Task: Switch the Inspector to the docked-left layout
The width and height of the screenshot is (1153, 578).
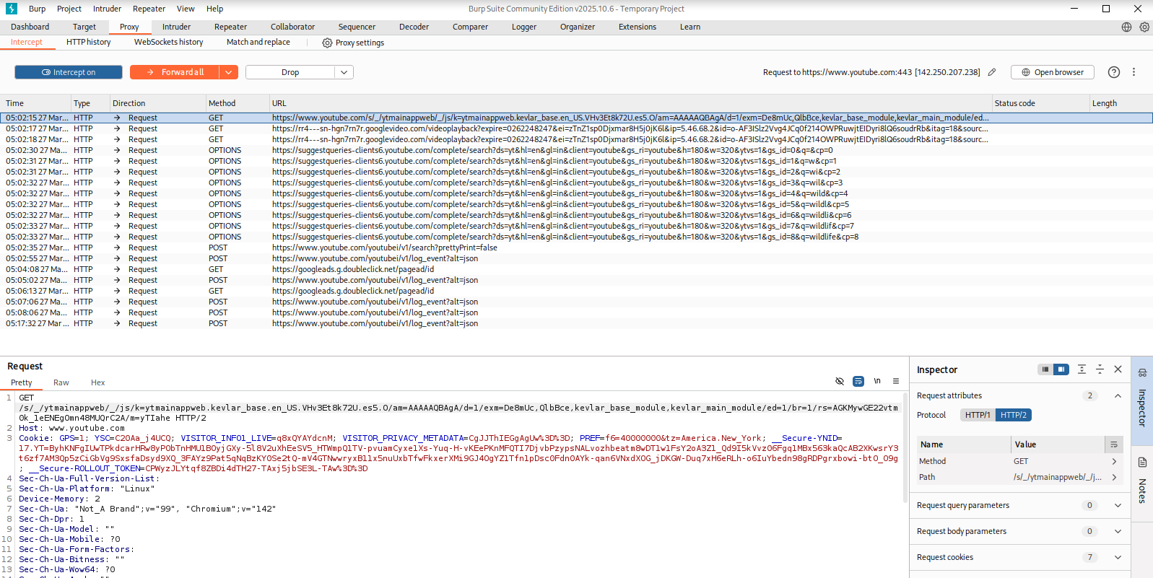Action: point(1045,369)
